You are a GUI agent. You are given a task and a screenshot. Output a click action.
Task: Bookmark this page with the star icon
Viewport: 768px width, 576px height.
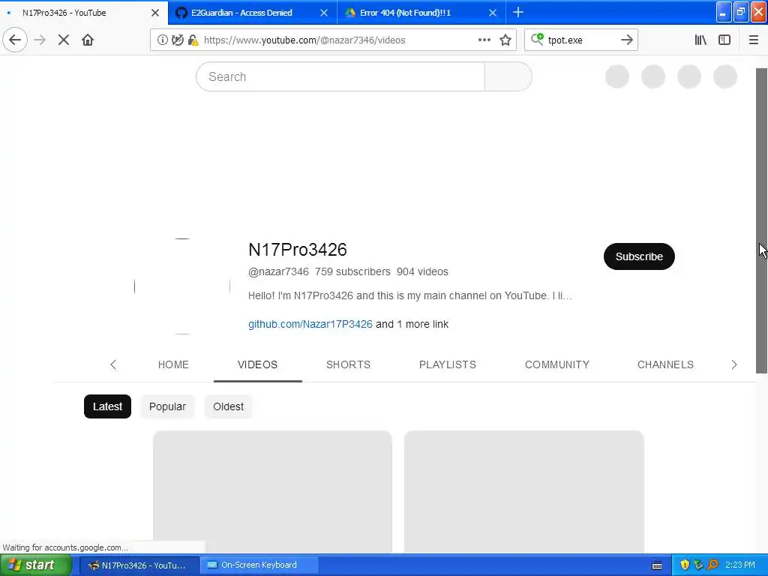505,40
